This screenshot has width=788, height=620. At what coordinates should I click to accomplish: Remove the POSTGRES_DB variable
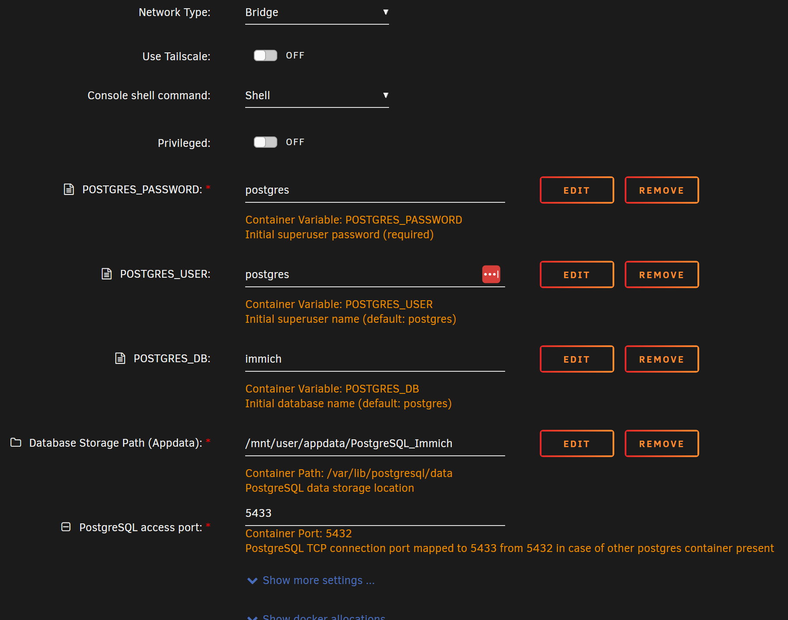[662, 359]
